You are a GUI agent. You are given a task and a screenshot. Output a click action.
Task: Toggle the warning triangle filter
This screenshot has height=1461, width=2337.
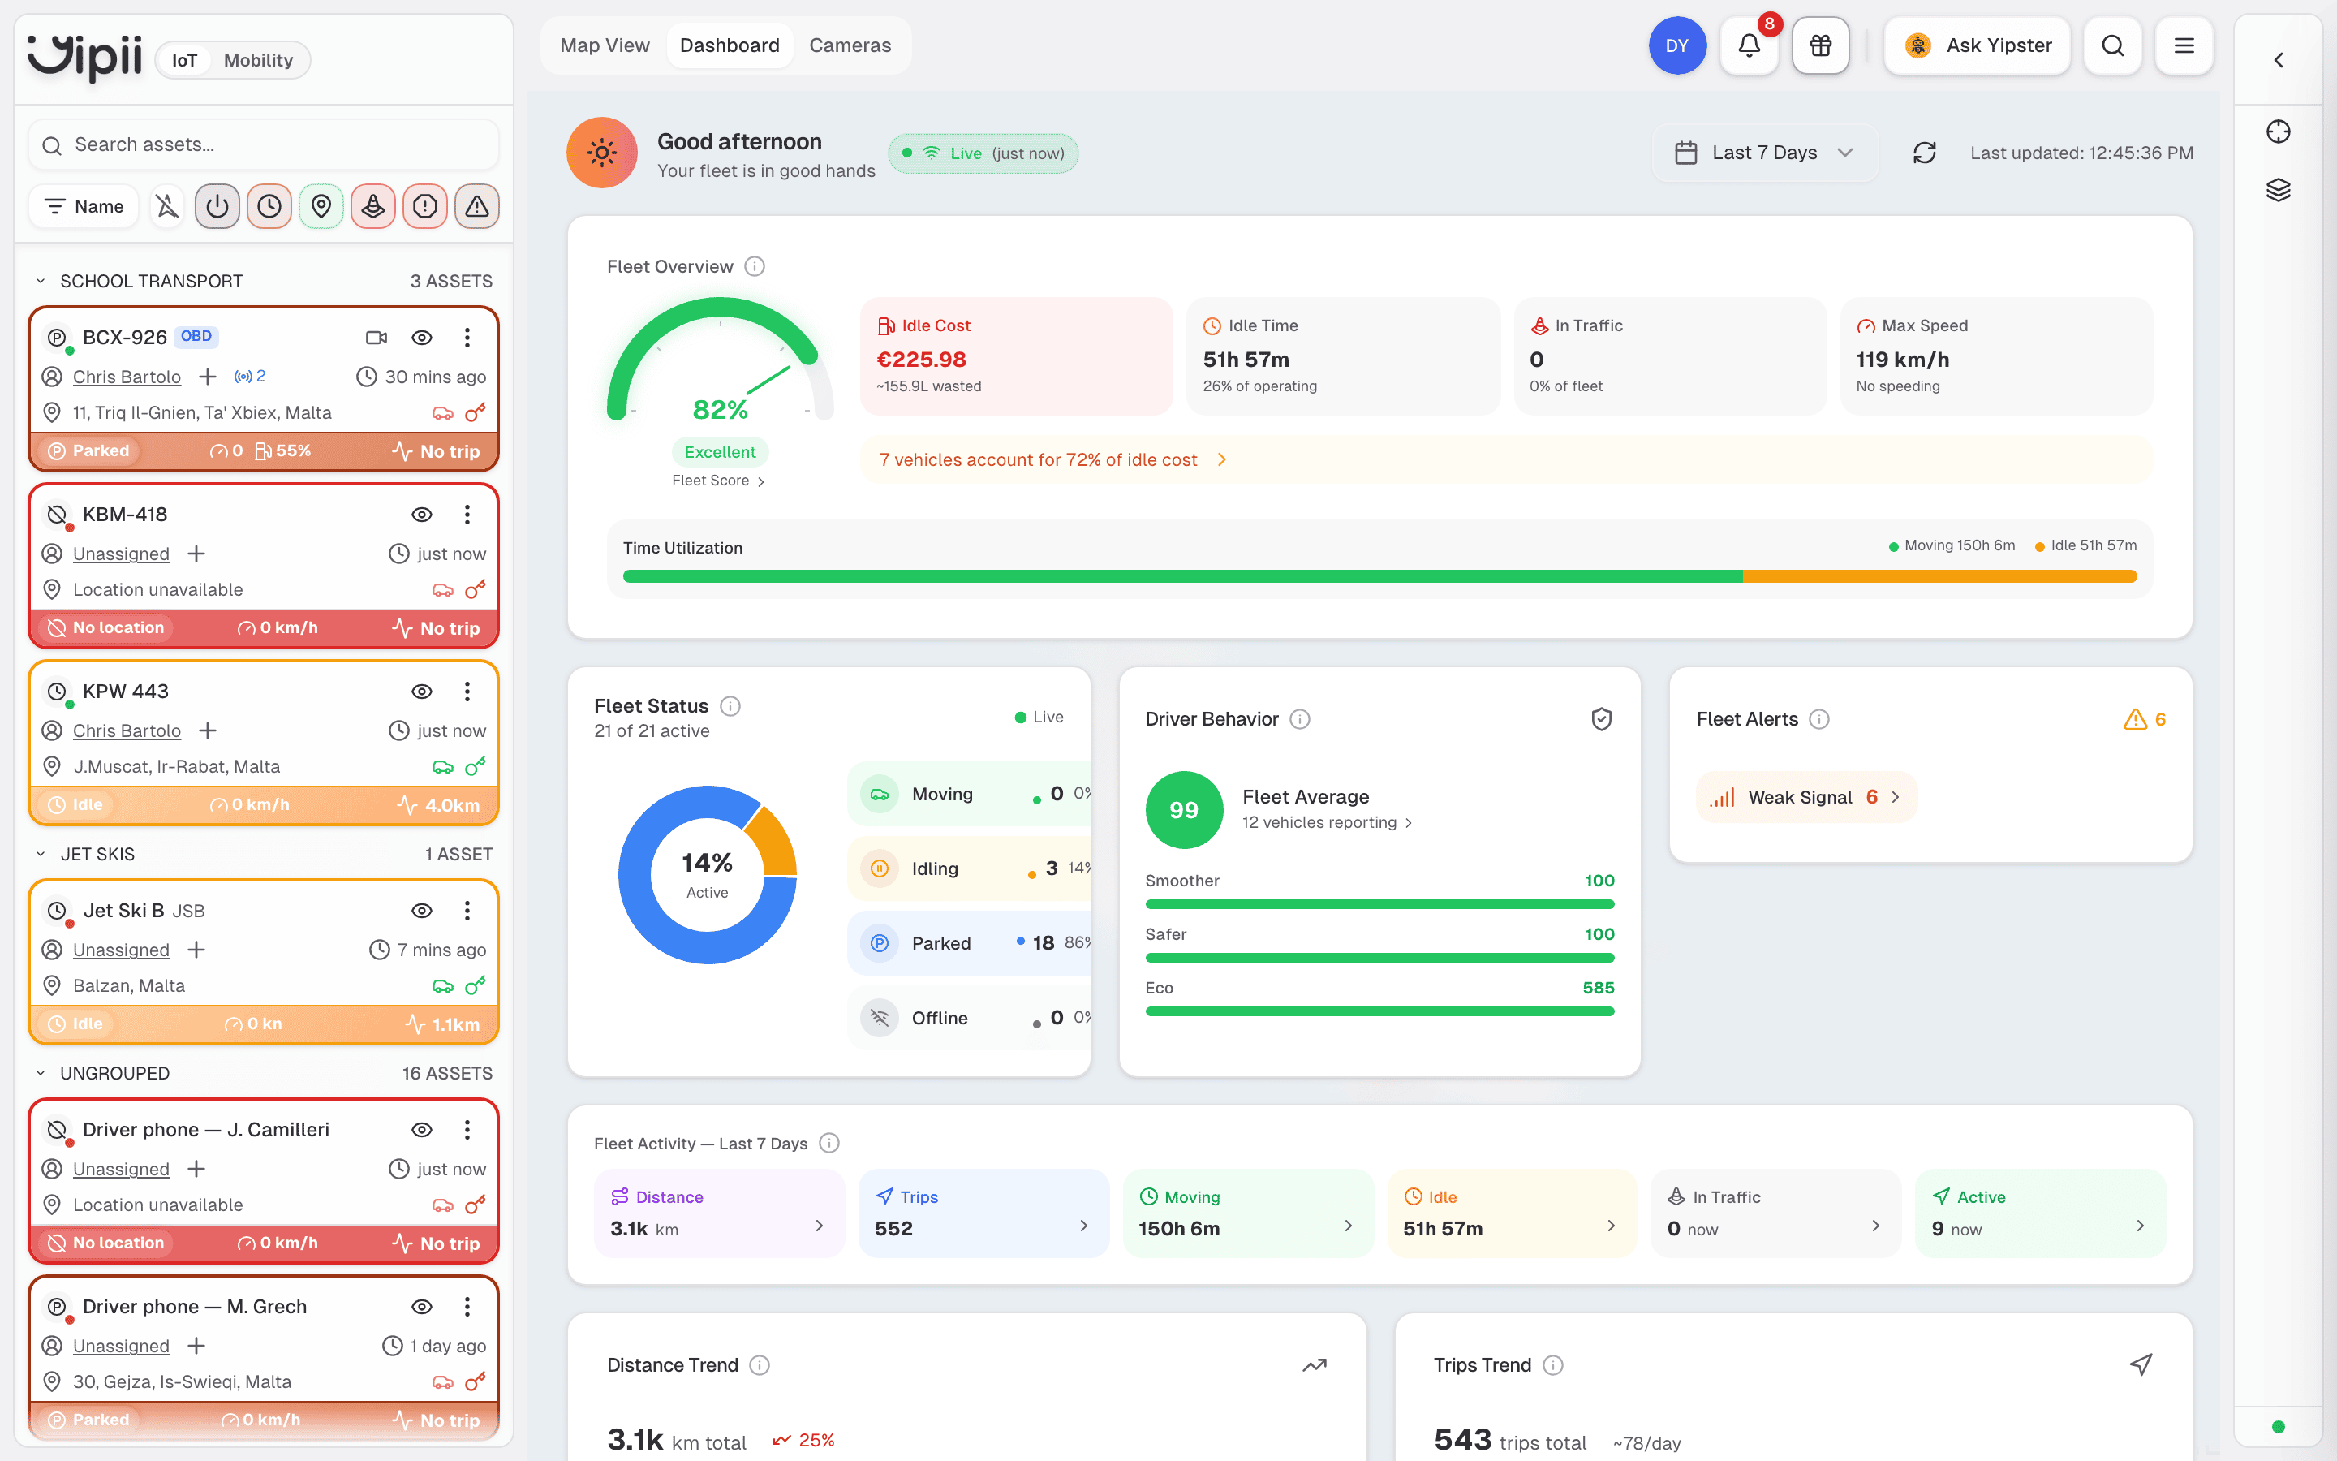coord(477,206)
